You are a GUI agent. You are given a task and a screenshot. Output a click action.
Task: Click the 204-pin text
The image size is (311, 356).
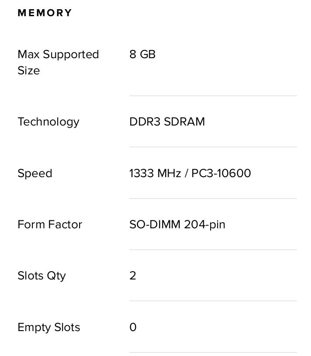click(205, 225)
